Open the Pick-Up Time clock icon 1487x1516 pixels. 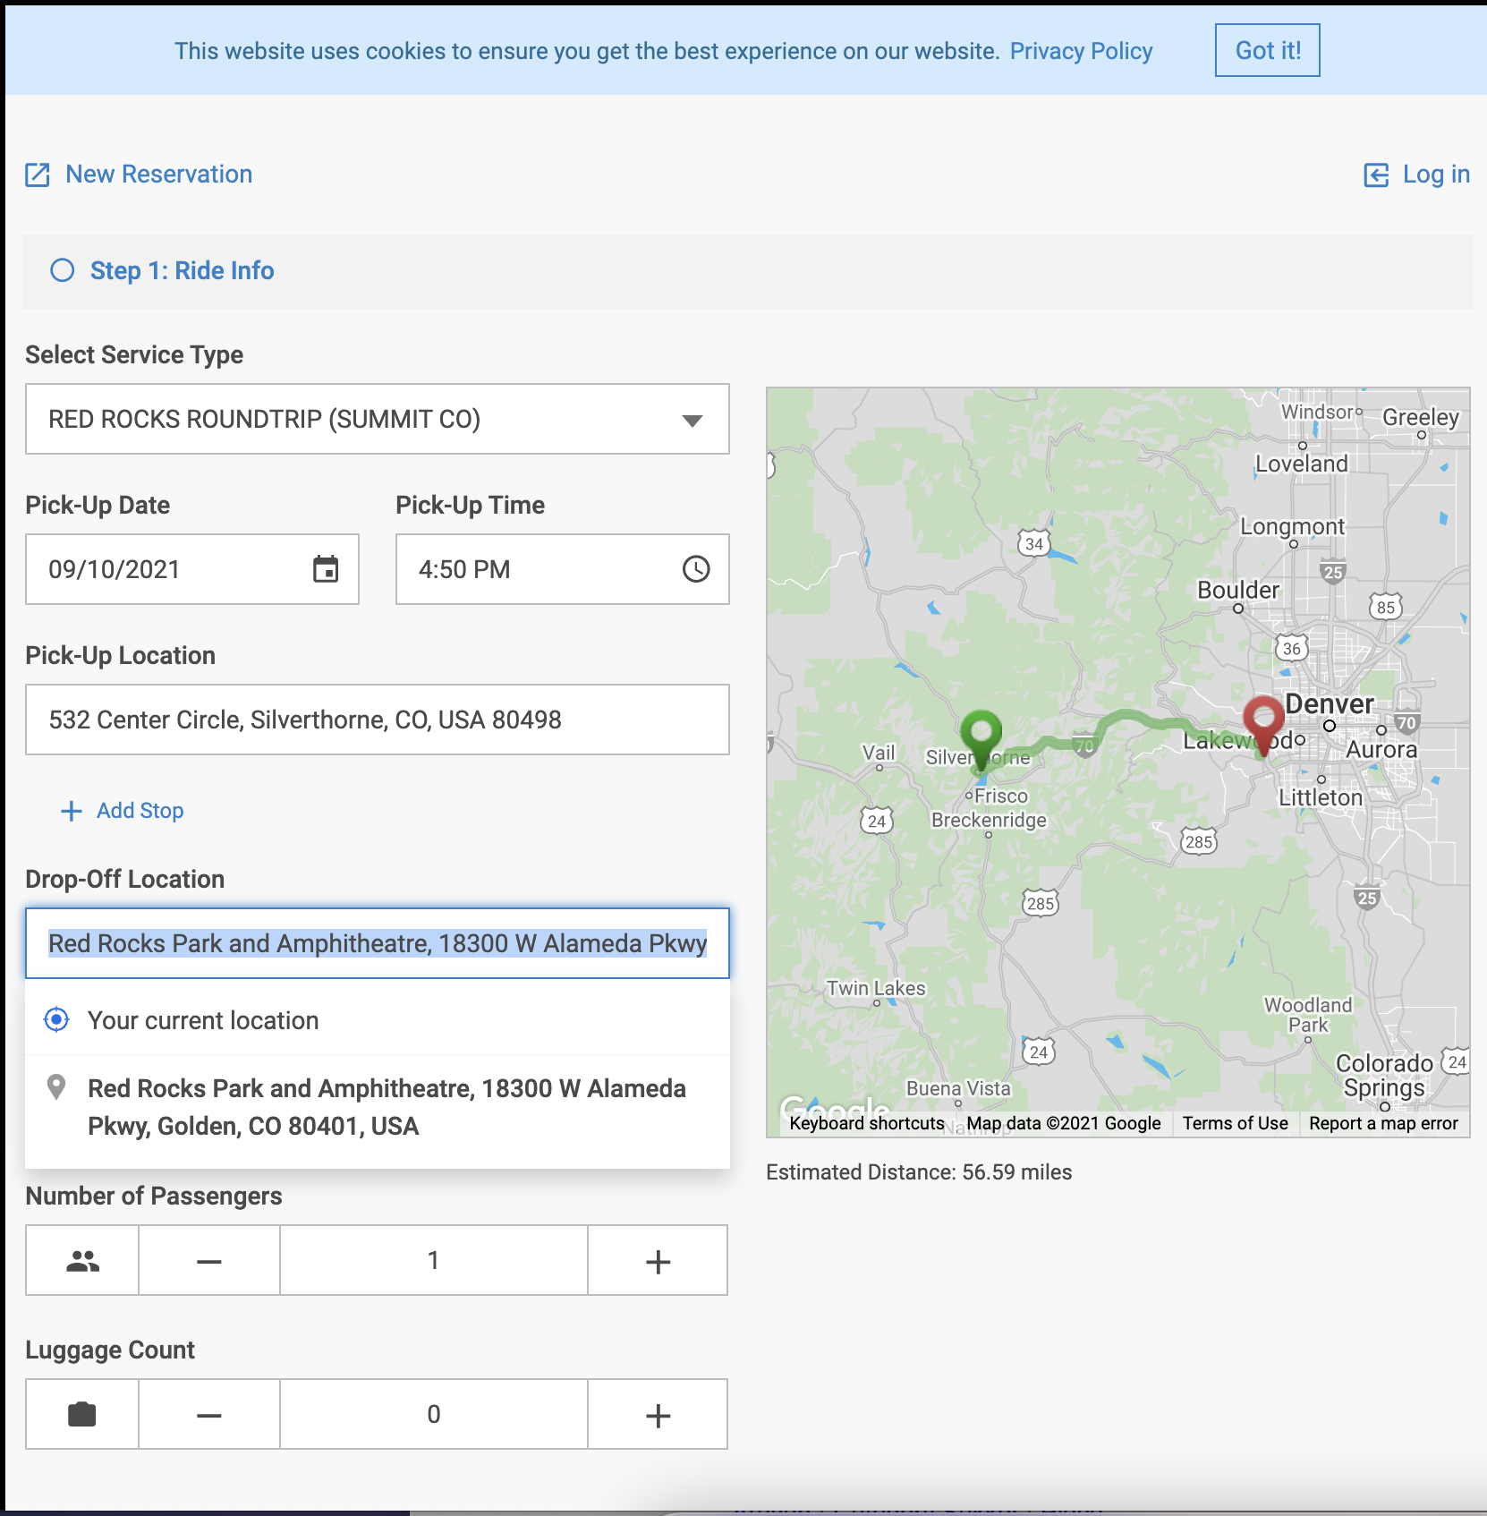697,569
